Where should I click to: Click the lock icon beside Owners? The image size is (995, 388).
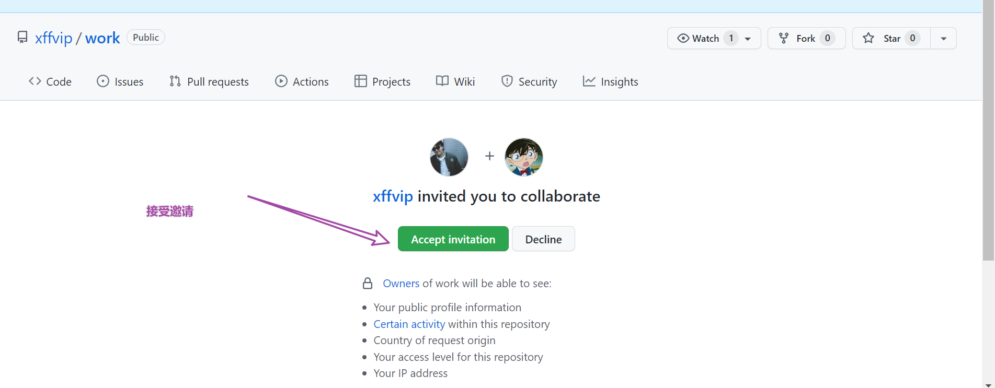(x=368, y=283)
